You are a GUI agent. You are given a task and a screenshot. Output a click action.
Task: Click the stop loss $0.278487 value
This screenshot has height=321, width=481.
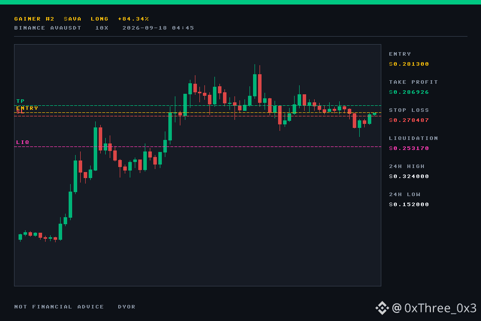(409, 120)
